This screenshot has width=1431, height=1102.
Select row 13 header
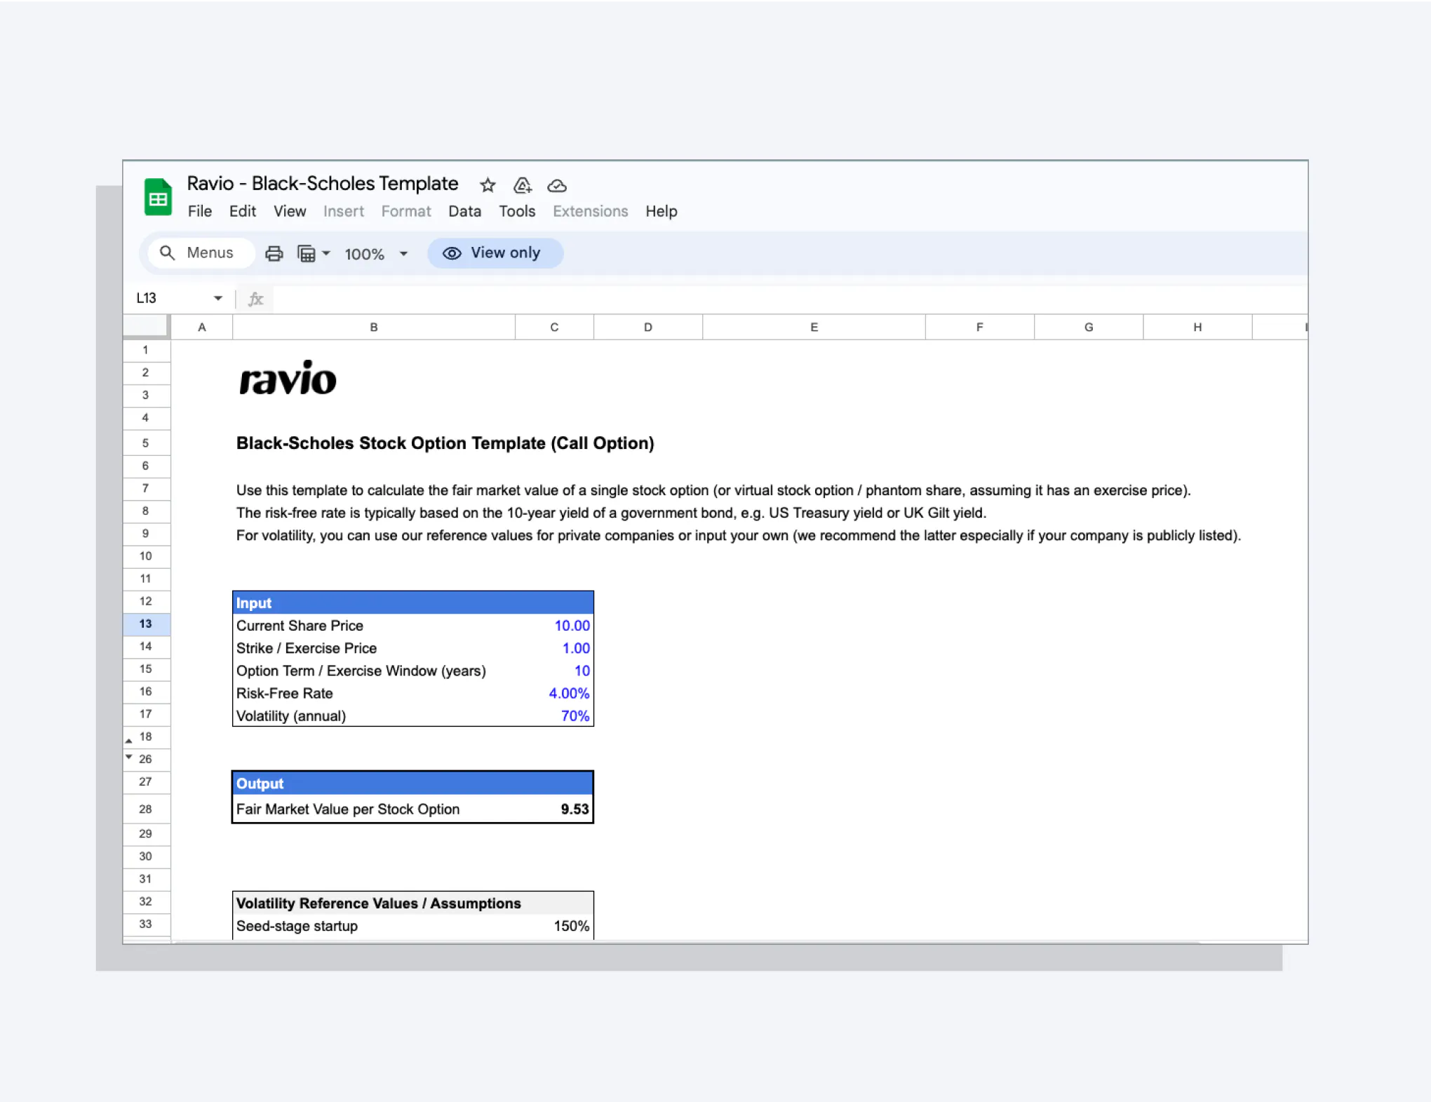pyautogui.click(x=146, y=624)
